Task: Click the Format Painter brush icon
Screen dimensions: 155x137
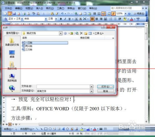Action: pos(57,14)
